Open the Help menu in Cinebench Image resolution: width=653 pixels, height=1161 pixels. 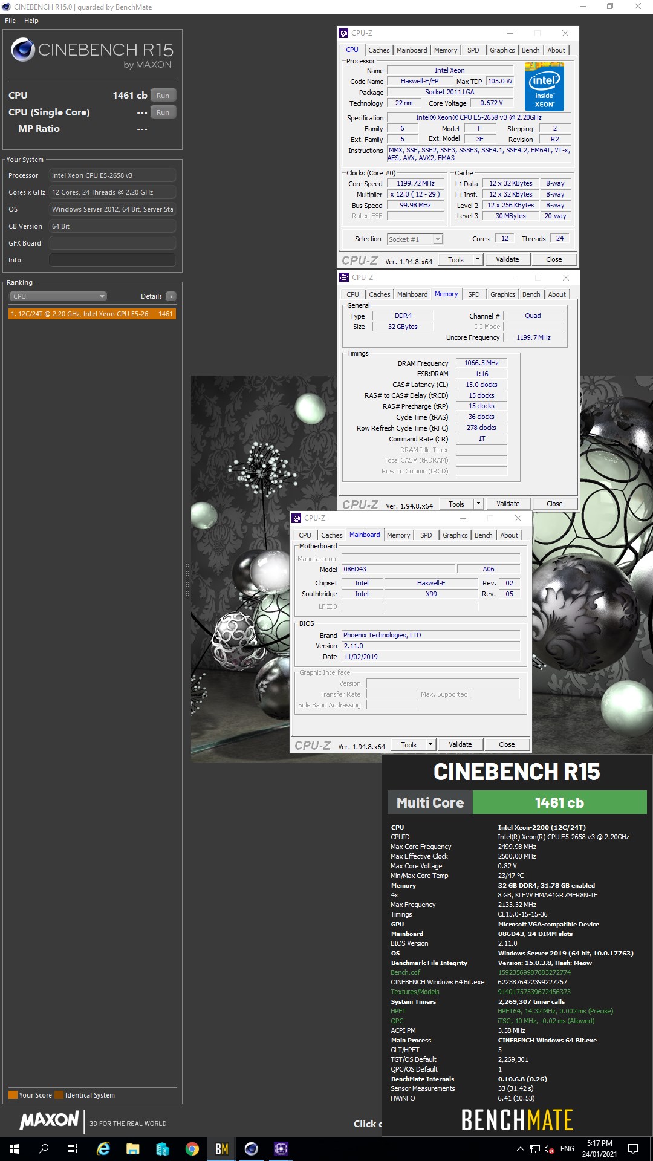(x=31, y=21)
